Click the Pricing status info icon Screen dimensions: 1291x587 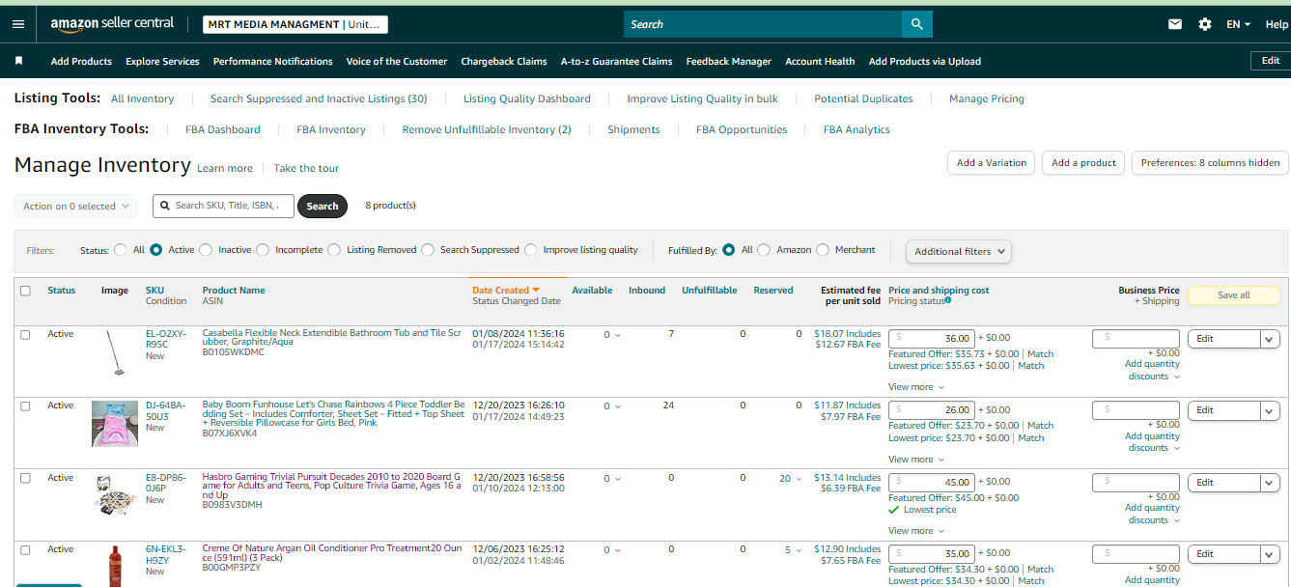(948, 300)
